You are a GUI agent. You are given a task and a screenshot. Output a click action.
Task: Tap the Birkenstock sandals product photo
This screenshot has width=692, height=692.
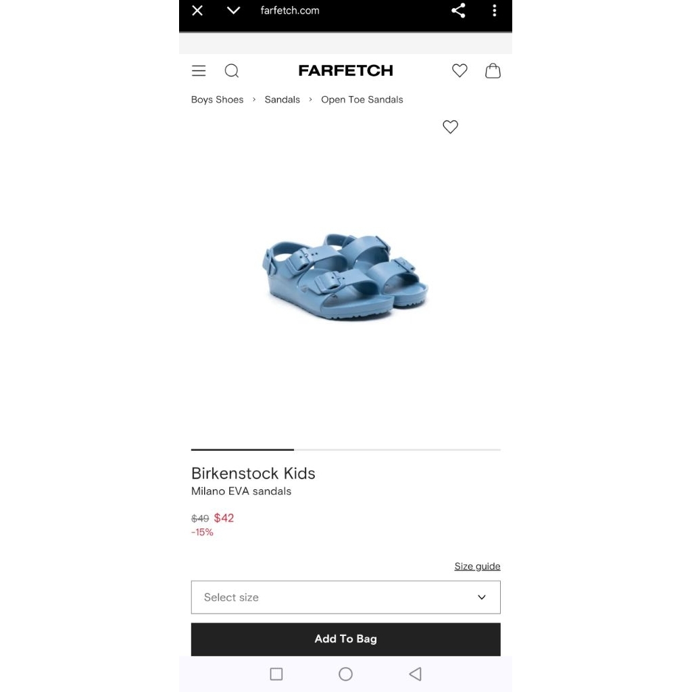click(345, 277)
